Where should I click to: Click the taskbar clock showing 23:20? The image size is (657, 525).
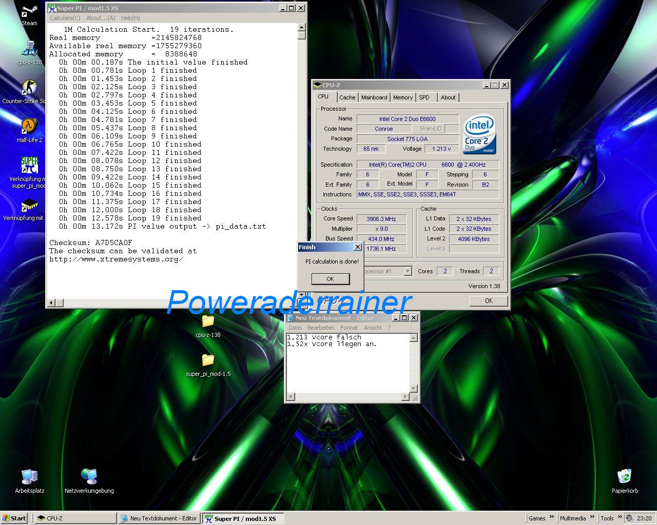pos(644,518)
